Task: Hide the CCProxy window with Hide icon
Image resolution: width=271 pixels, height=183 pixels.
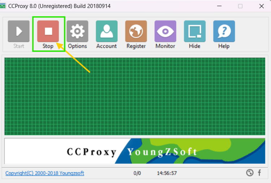Action: point(195,31)
